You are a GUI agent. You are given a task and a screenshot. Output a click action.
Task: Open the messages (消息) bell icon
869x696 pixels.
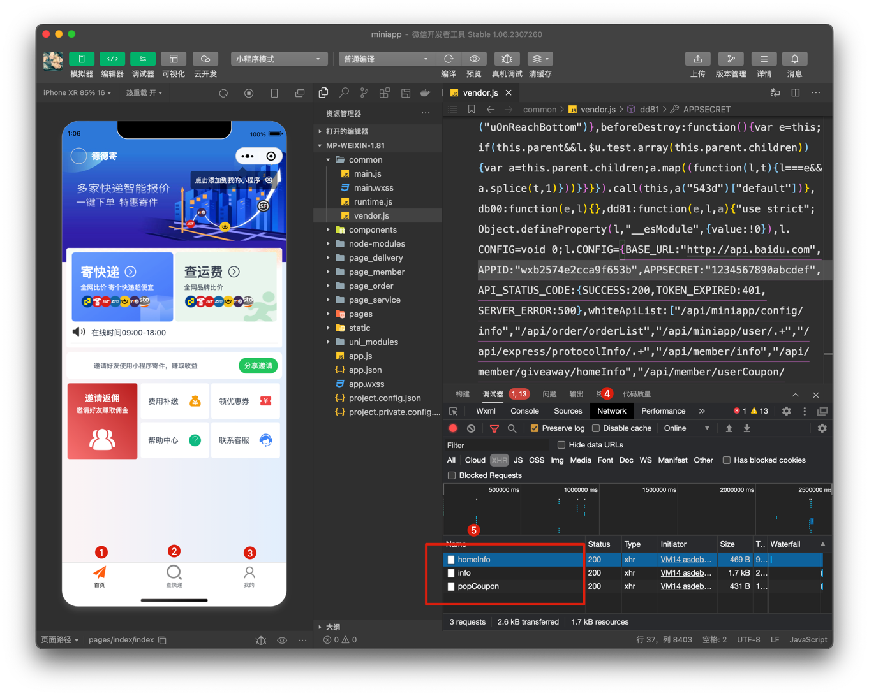795,59
